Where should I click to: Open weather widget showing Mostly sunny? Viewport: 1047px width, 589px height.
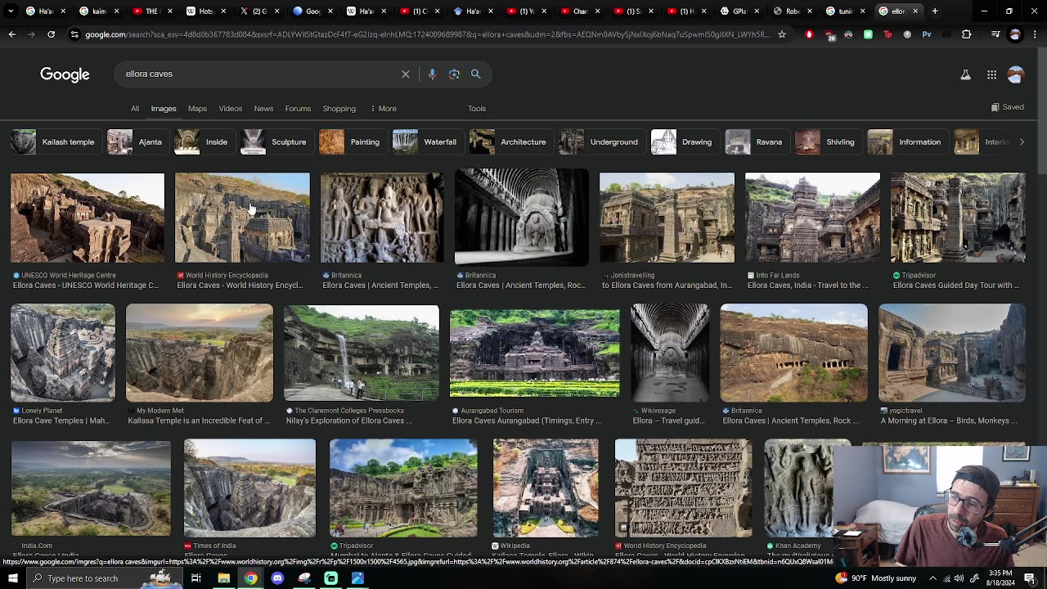point(876,578)
